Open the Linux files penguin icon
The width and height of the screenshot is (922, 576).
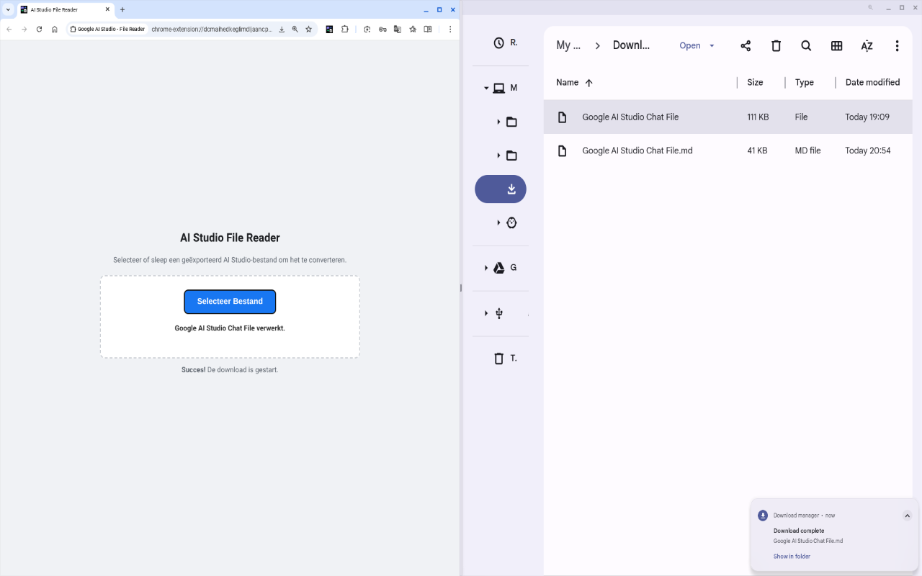pyautogui.click(x=511, y=222)
